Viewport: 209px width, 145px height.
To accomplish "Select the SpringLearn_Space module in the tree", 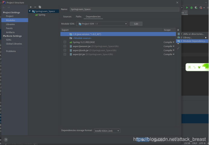I will [44, 11].
